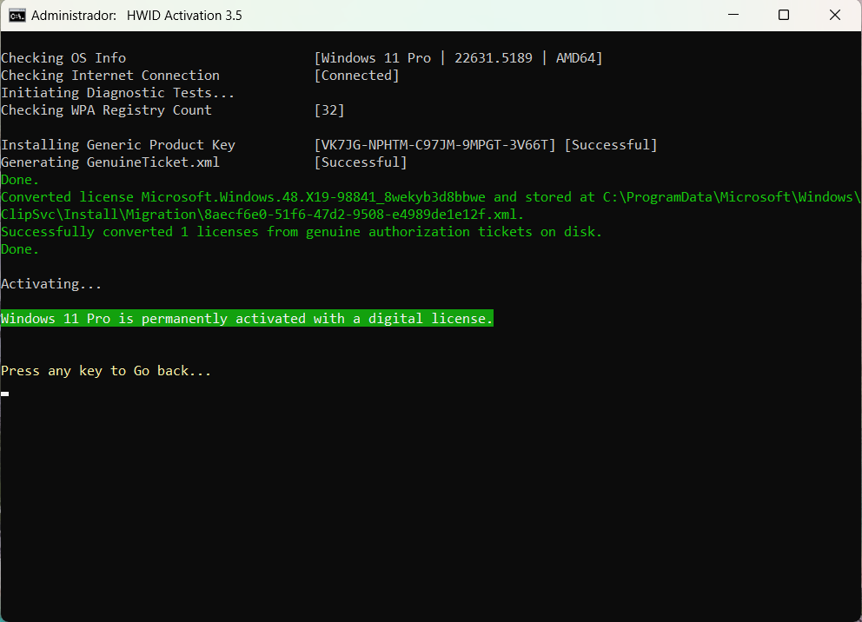This screenshot has height=622, width=862.
Task: Click the Windows 11 Pro OS info bracket
Action: click(x=459, y=58)
